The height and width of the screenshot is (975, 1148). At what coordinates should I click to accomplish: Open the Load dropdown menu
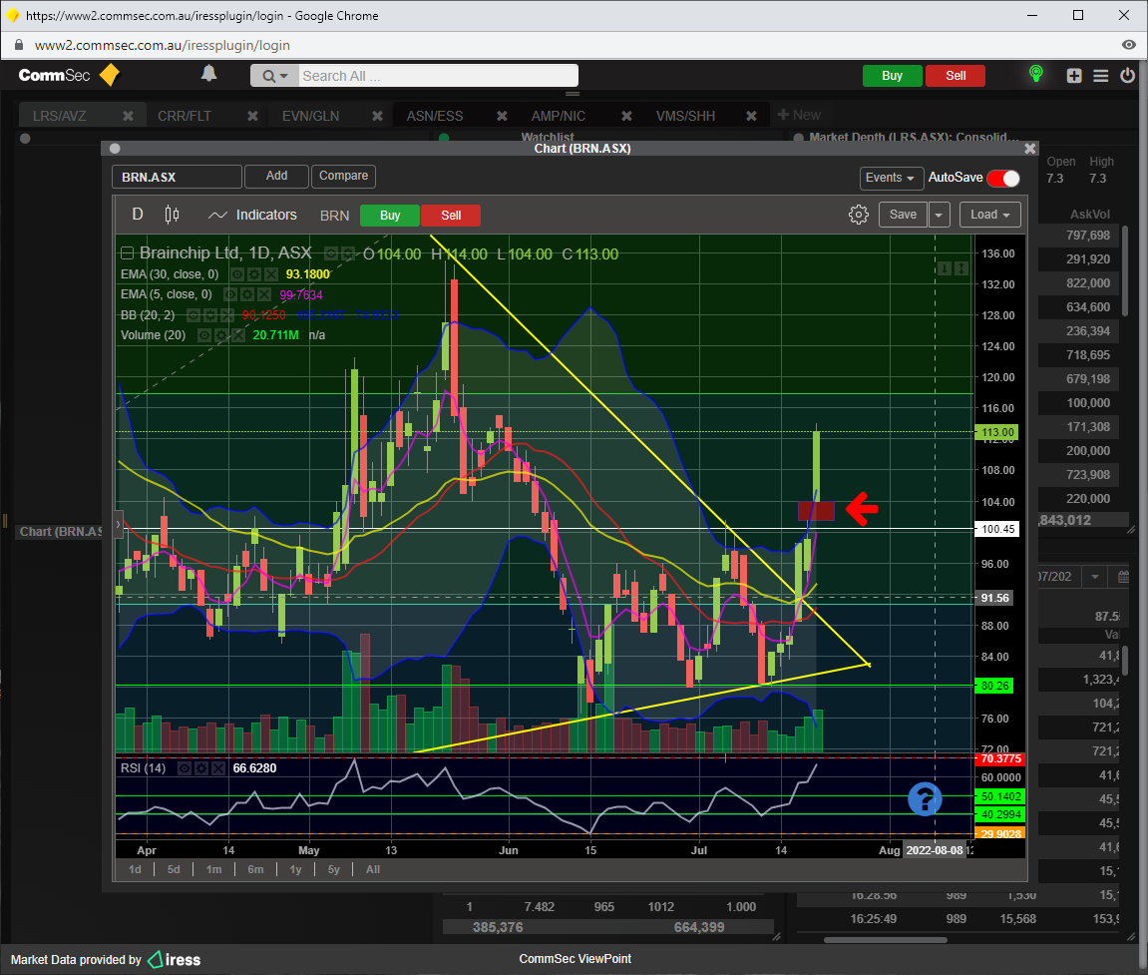[989, 215]
